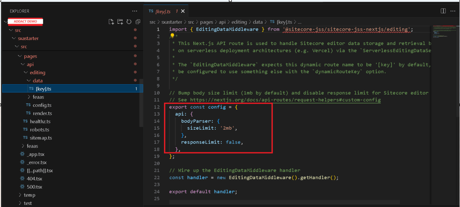Open render.ts file in Explorer
460x207 pixels.
click(42, 113)
